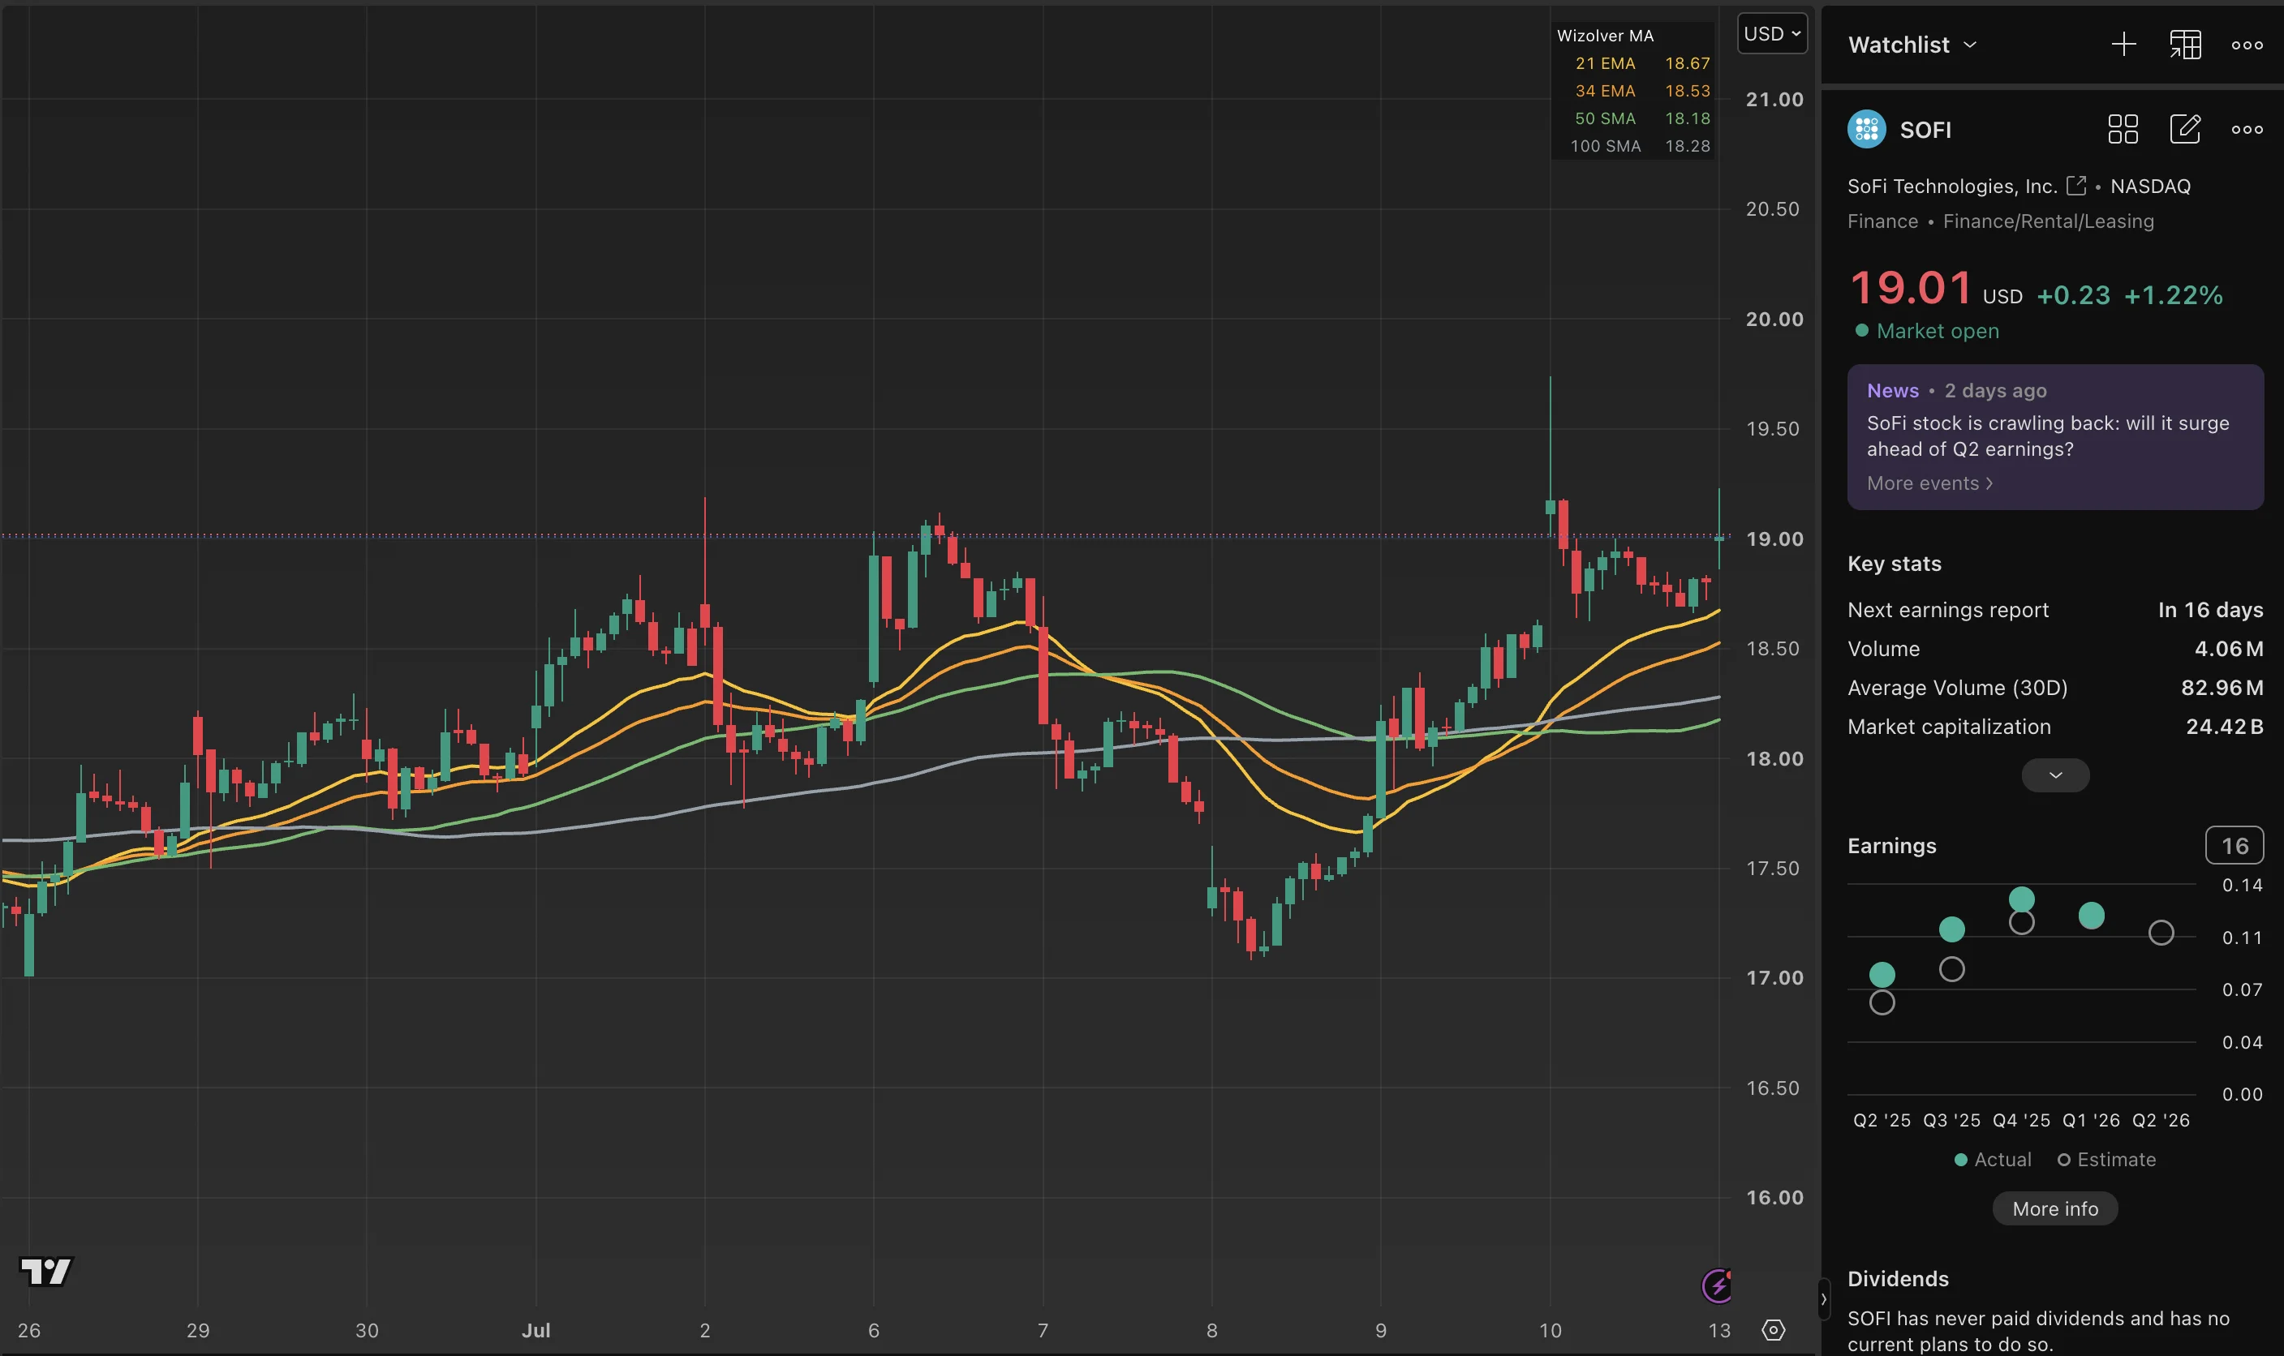Click Average Volume (30D) 82.96 M value
2284x1356 pixels.
coord(2222,687)
